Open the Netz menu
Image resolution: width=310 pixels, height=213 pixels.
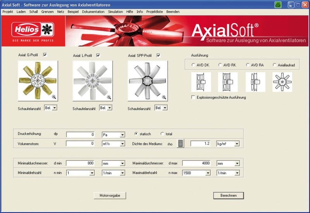tap(60, 12)
